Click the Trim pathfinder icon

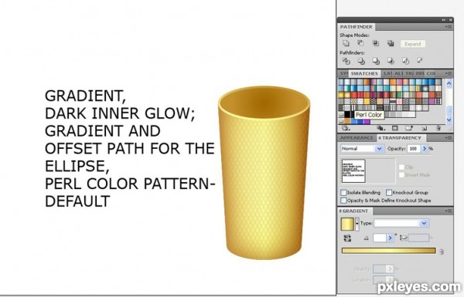tap(360, 61)
